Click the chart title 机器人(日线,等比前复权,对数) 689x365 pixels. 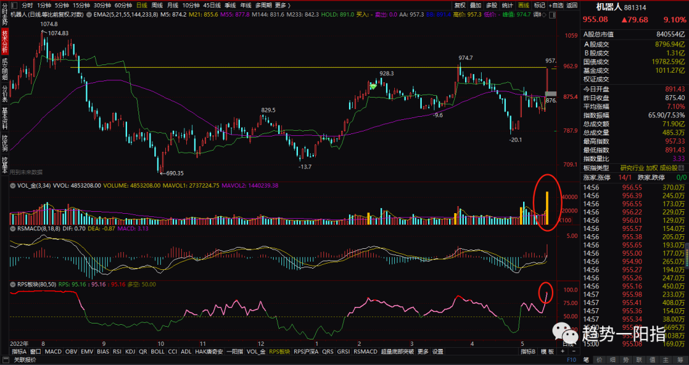click(47, 15)
